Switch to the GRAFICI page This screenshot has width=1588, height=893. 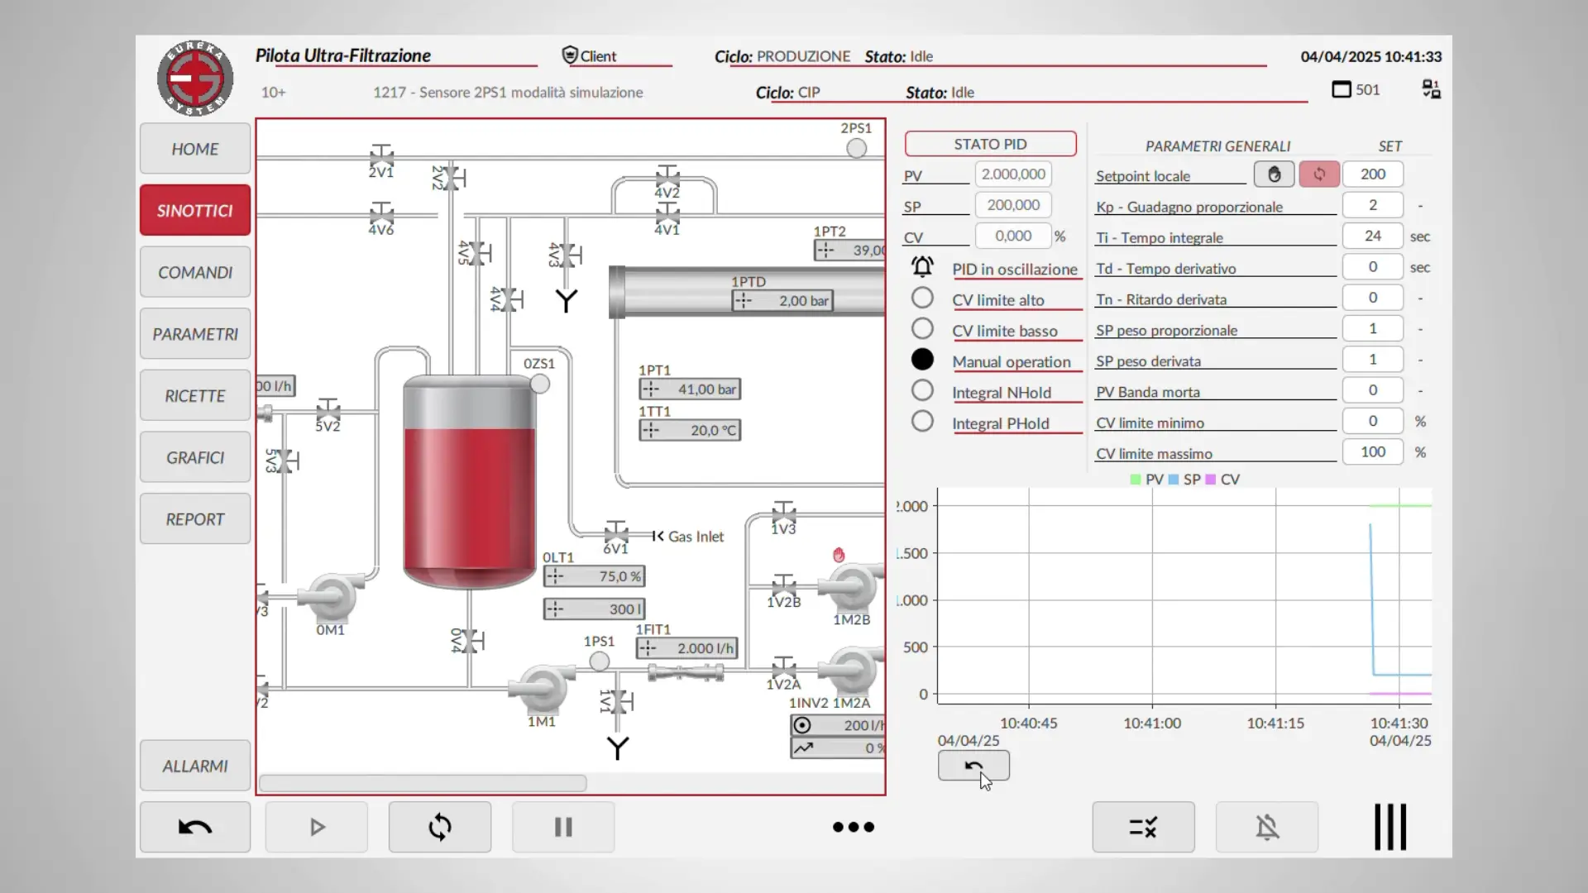pos(195,457)
